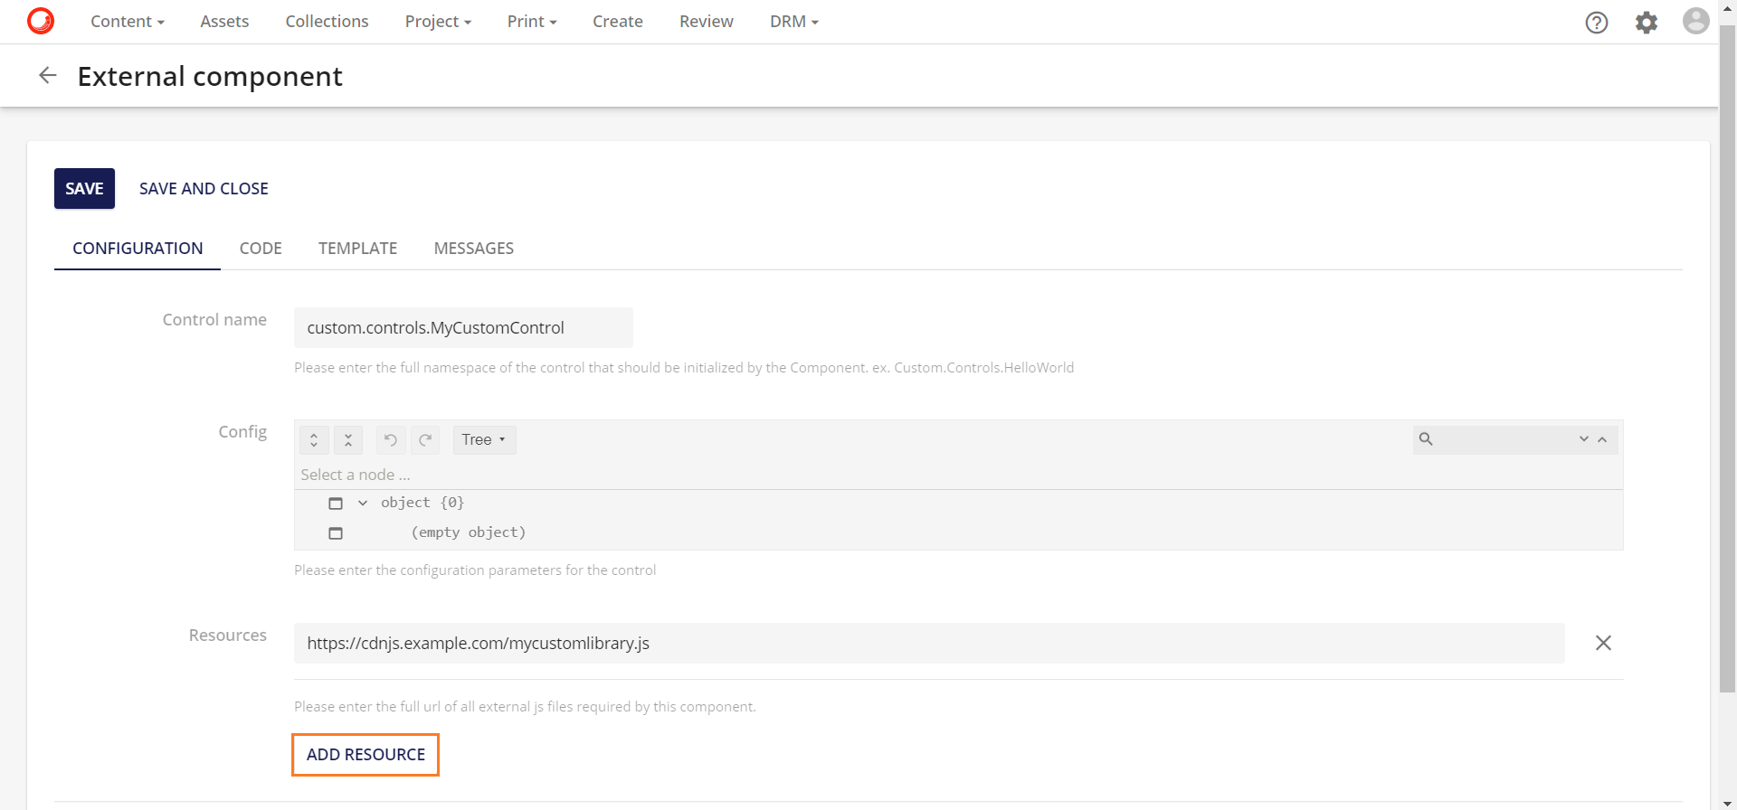Undo last action in Config editor

coord(391,440)
